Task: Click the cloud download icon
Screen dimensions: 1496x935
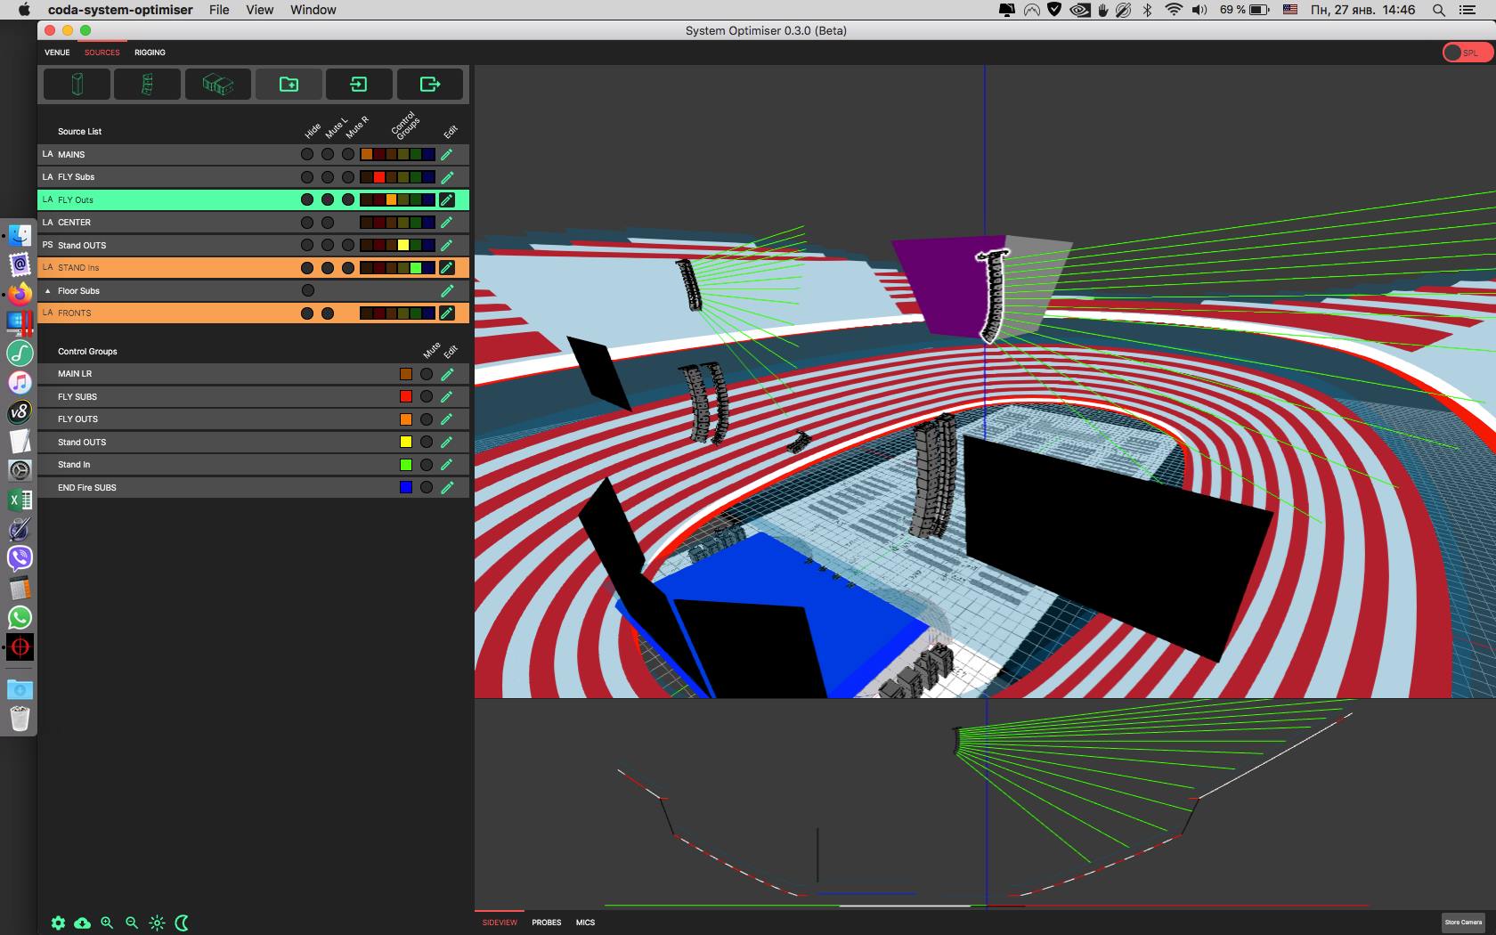Action: point(83,923)
